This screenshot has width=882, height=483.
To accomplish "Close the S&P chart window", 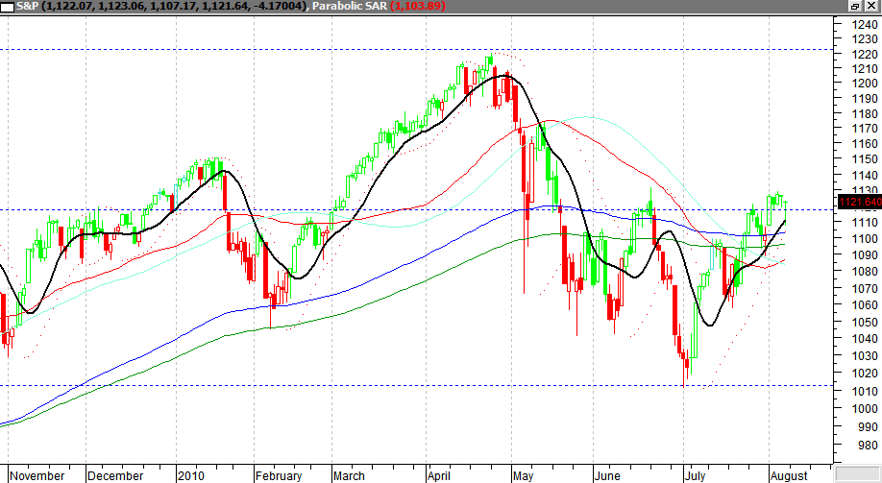I will point(871,6).
